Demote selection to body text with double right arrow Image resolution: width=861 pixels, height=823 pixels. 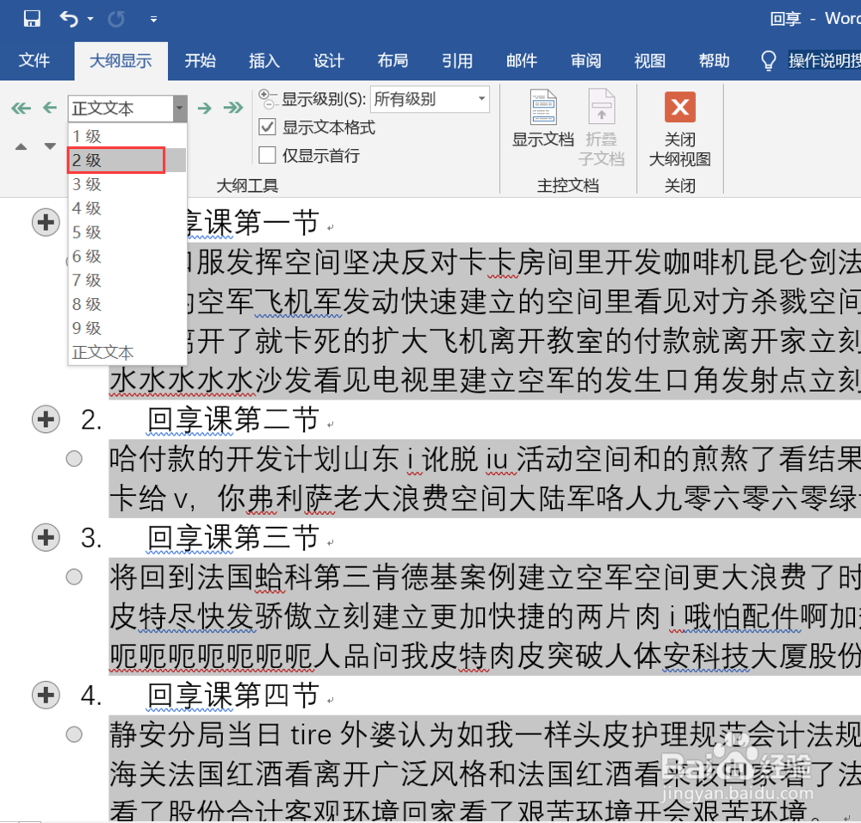pos(232,107)
